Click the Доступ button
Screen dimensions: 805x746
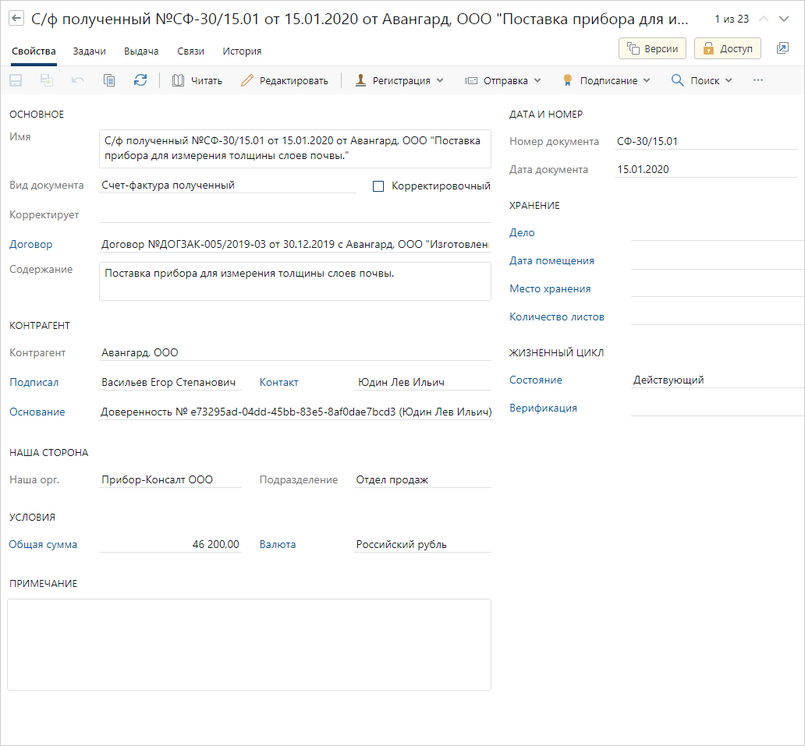728,48
